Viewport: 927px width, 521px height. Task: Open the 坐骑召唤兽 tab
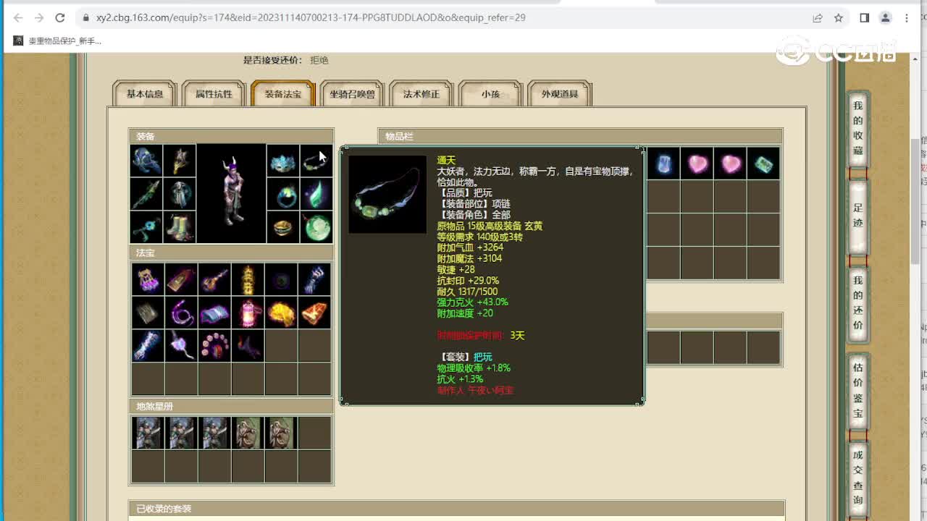[352, 94]
